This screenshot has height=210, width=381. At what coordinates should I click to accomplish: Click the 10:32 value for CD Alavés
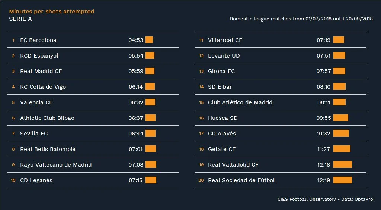pos(323,134)
